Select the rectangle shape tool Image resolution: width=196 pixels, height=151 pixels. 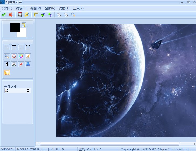coord(14,47)
